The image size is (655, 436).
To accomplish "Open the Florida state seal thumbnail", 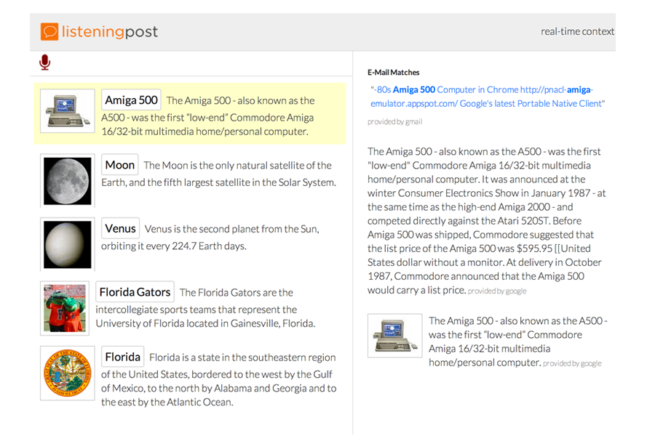I will click(x=68, y=373).
